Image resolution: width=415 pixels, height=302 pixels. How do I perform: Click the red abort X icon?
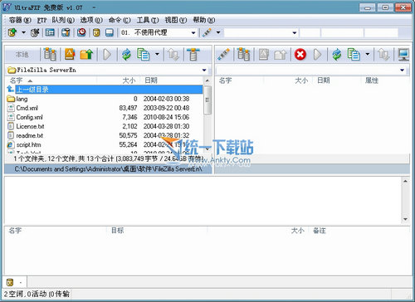coord(300,54)
